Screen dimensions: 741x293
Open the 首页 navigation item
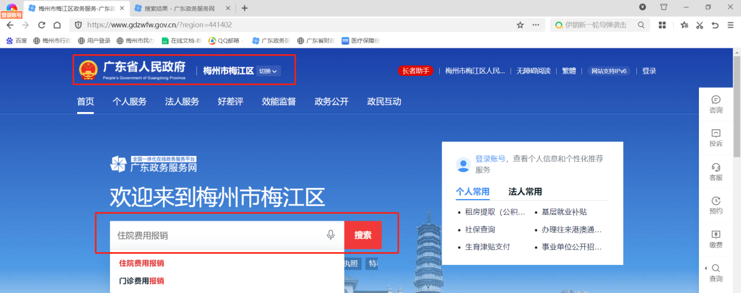85,102
